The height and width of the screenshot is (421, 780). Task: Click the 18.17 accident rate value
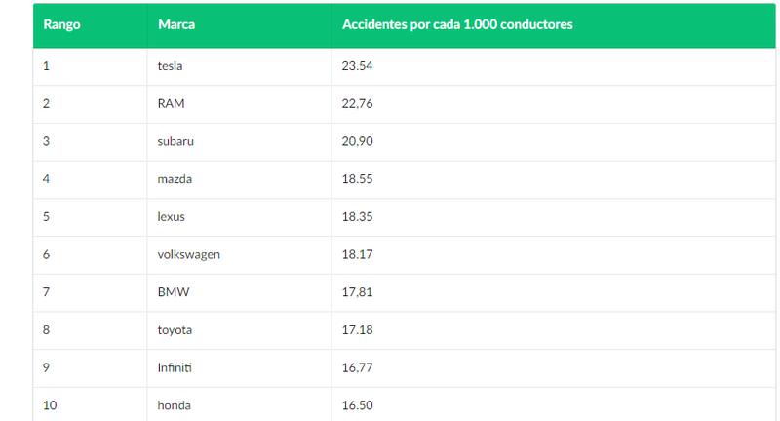point(359,254)
